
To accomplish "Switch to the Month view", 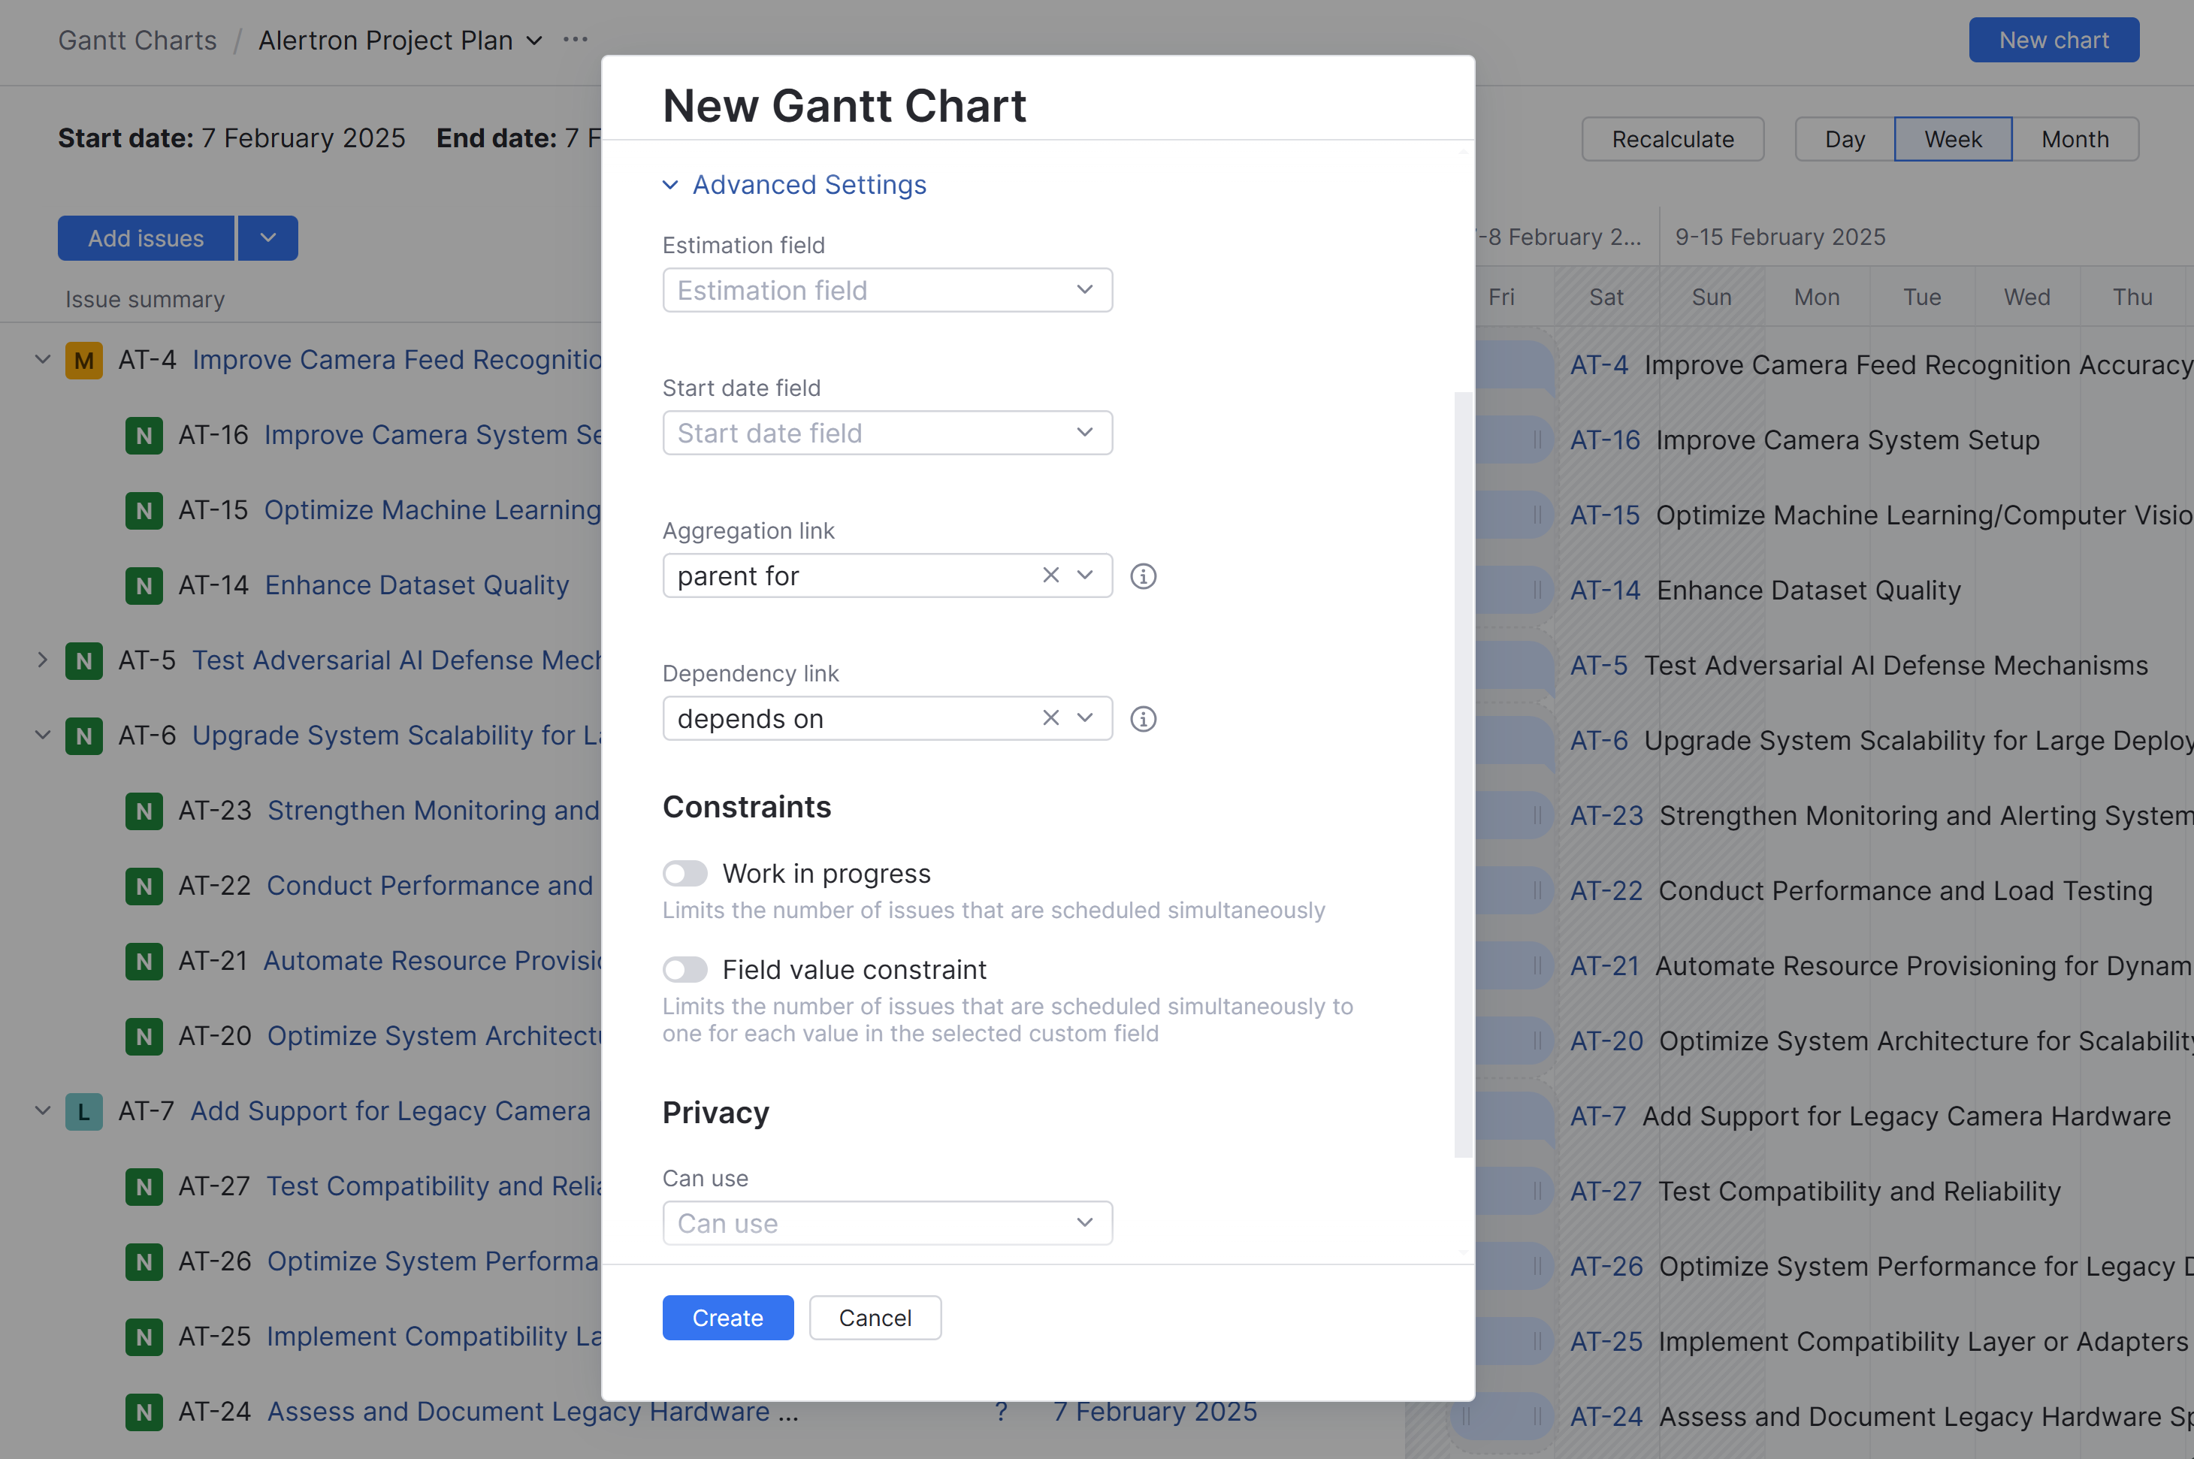I will pos(2074,140).
